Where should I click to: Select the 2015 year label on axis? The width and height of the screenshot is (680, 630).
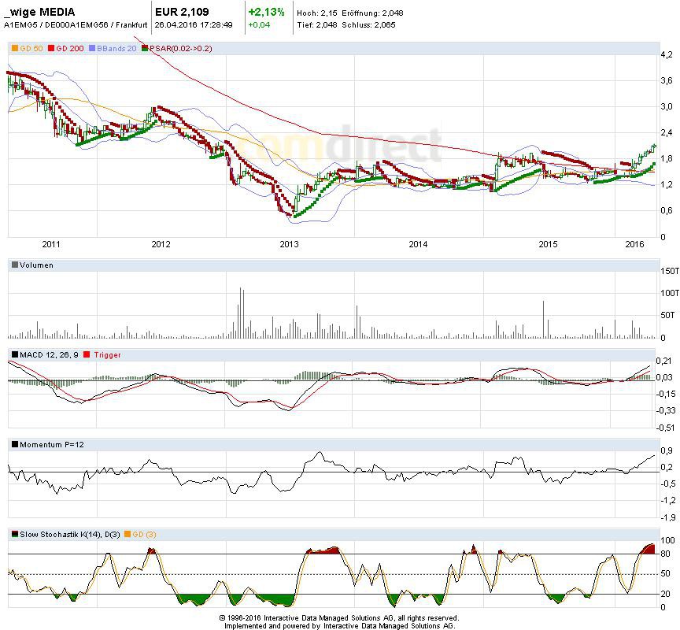[x=547, y=245]
